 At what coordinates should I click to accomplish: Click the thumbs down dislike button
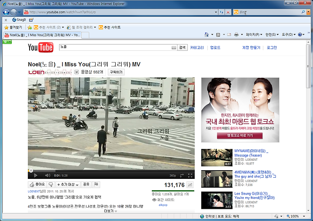(51, 185)
